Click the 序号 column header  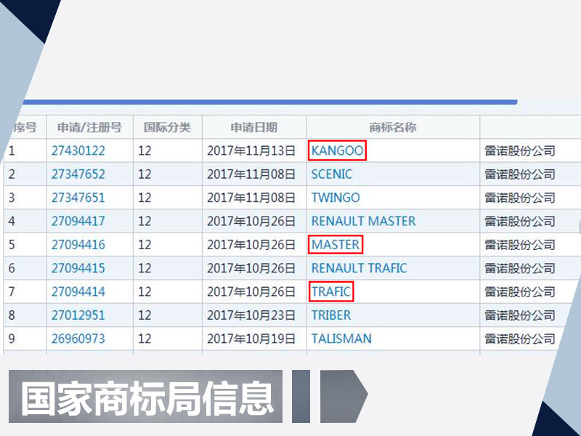tap(25, 128)
